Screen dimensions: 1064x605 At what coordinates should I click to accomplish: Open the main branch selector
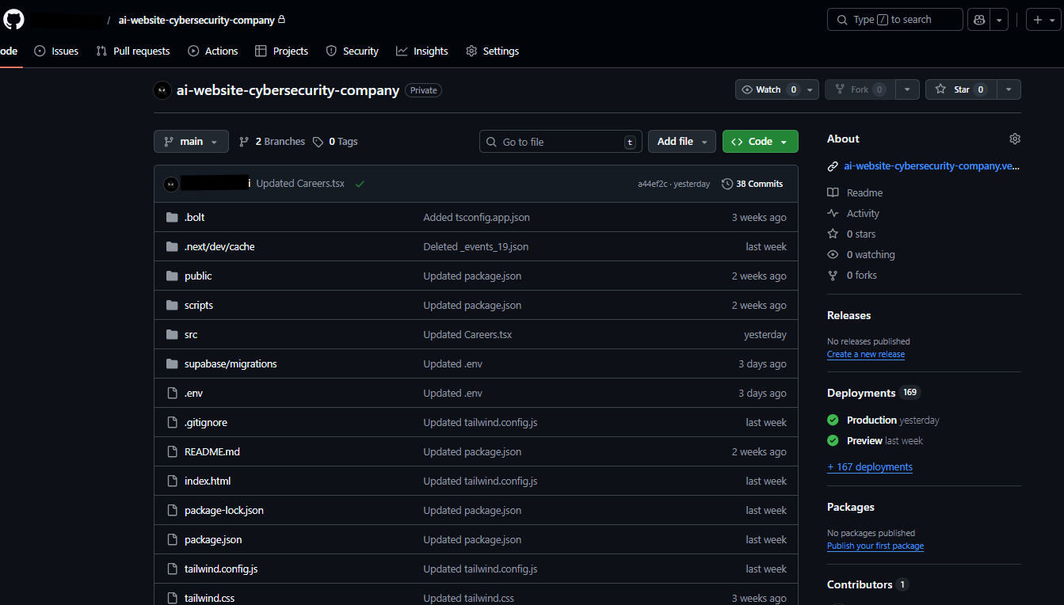[191, 141]
